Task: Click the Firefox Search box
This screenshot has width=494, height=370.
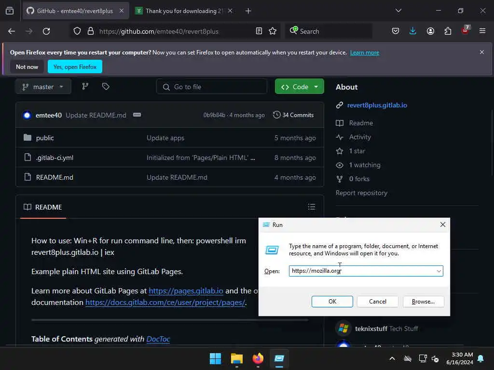Action: [329, 31]
